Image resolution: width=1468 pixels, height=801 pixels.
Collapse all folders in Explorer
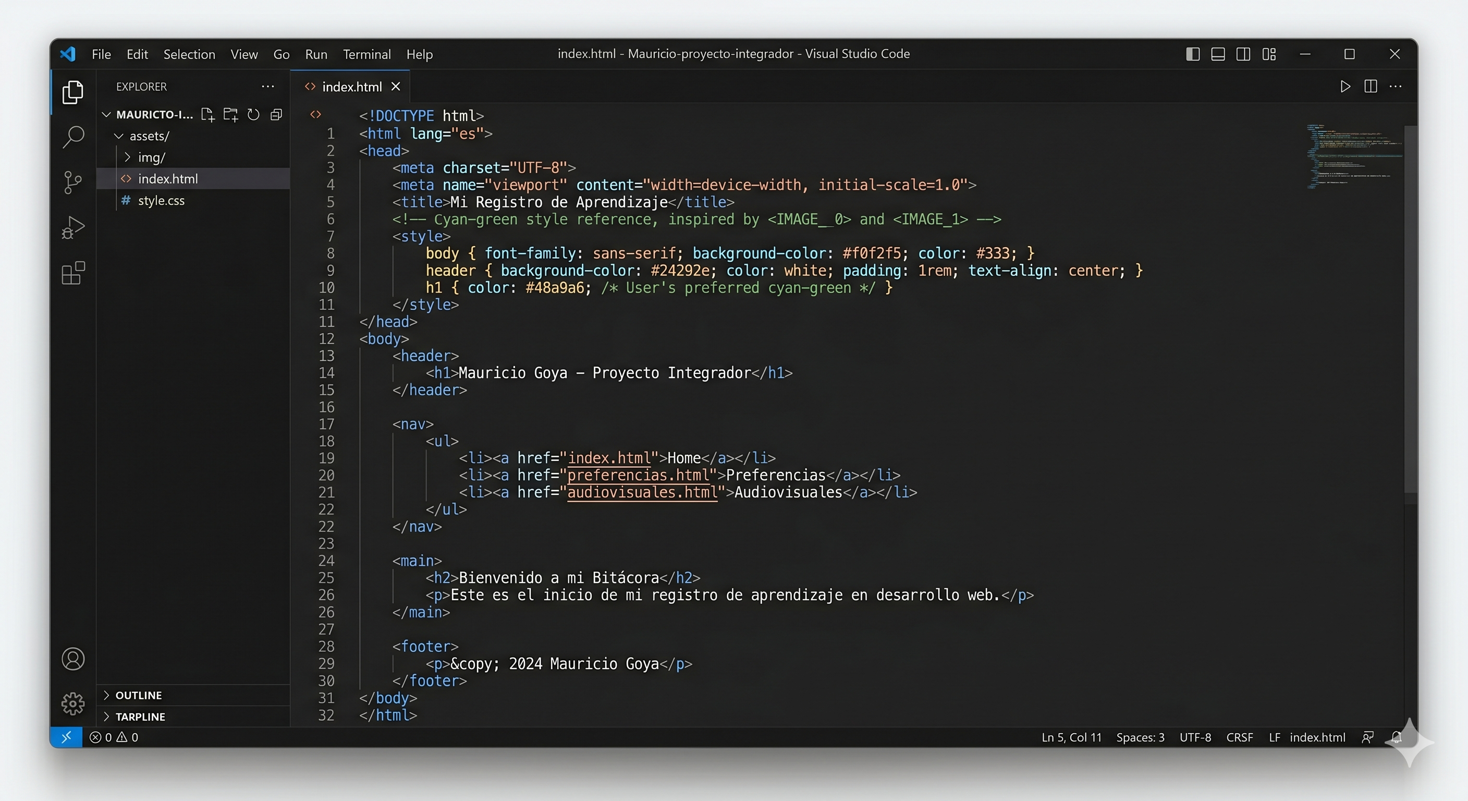click(276, 115)
